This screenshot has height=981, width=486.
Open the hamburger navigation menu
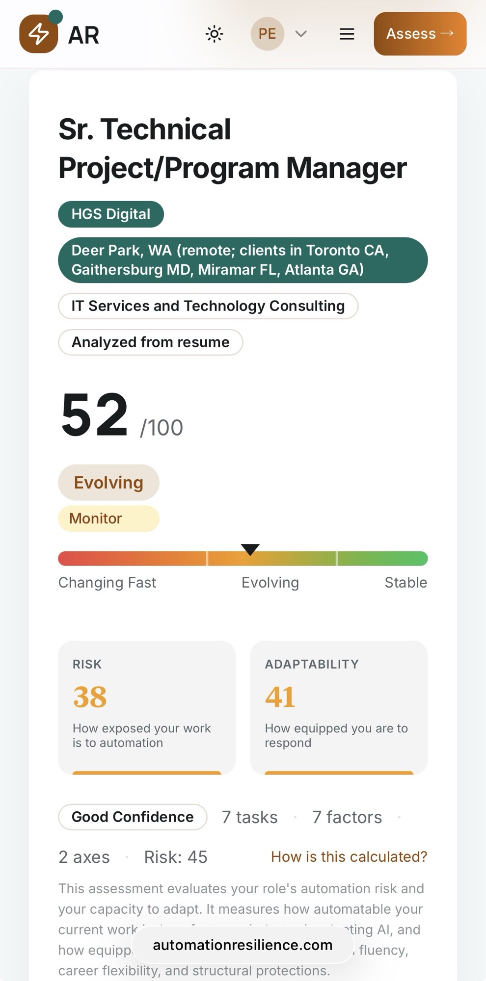pyautogui.click(x=347, y=34)
